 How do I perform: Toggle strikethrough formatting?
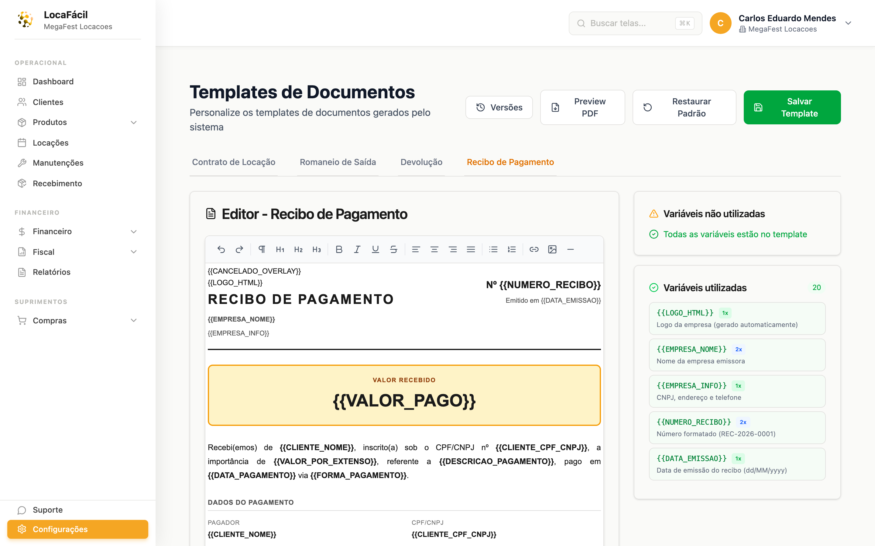point(394,249)
